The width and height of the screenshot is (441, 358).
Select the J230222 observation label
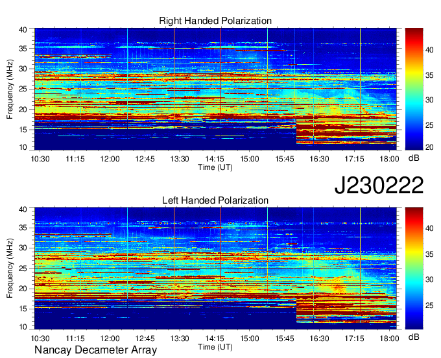pyautogui.click(x=379, y=185)
